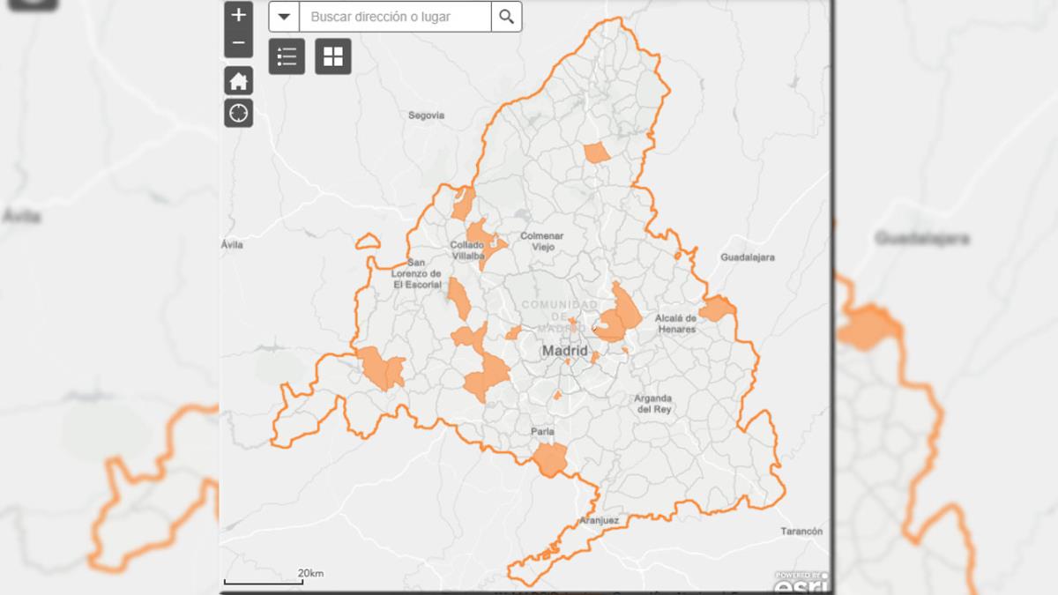This screenshot has height=595, width=1058.
Task: Click the Colmenar Viejo label
Action: coord(541,242)
